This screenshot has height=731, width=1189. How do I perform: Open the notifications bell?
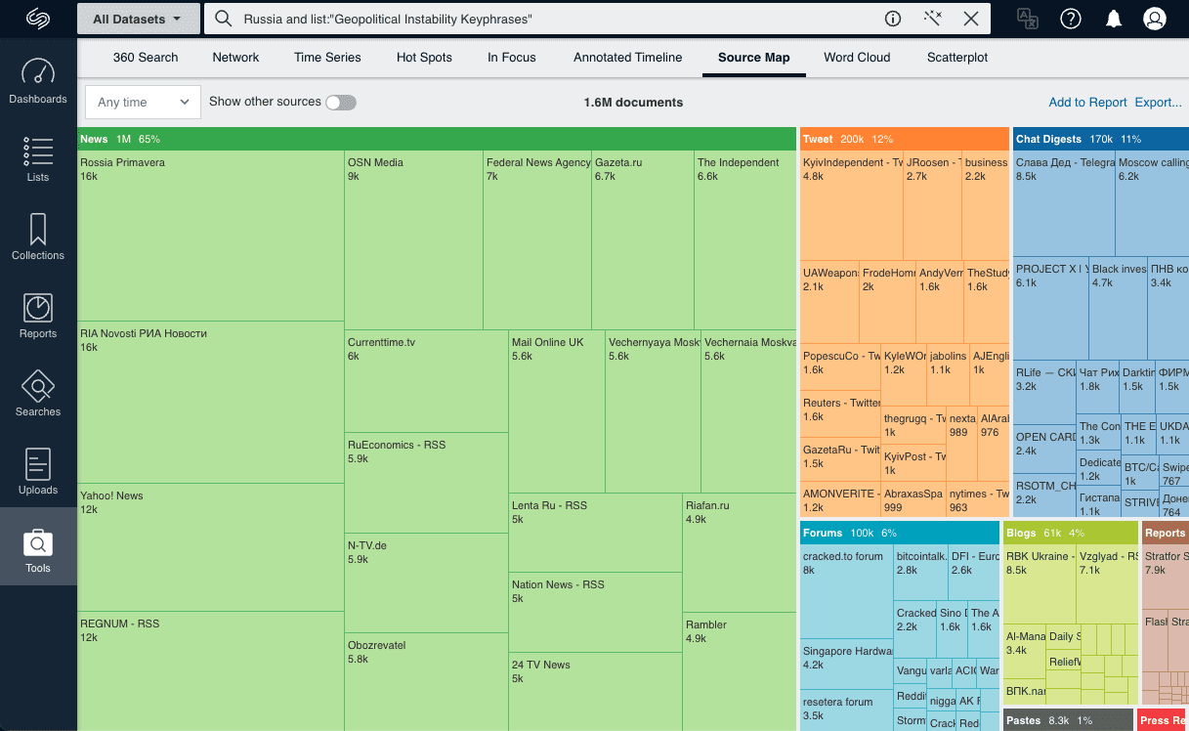pos(1113,19)
